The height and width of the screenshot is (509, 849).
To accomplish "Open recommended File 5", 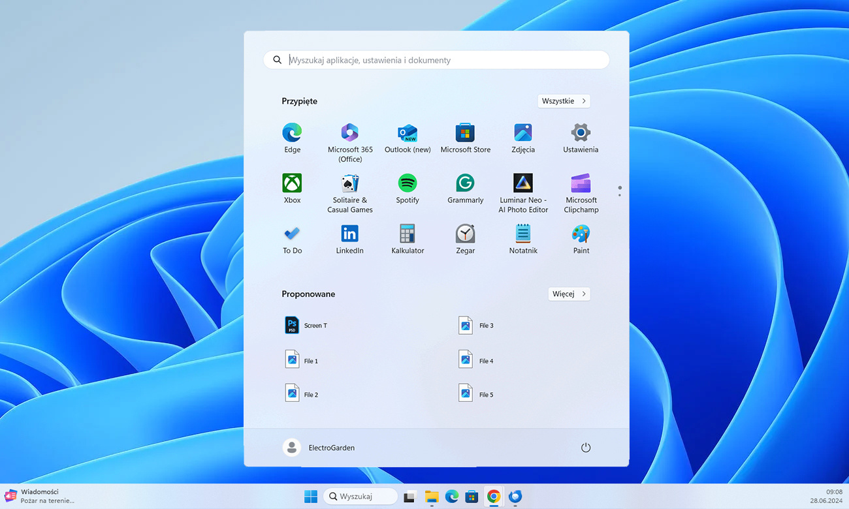I will coord(477,394).
